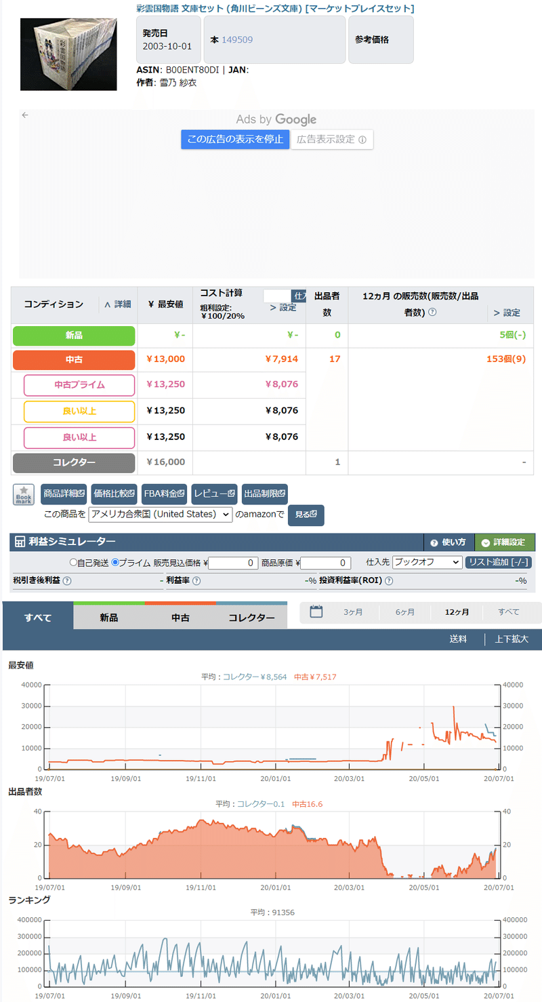
Task: Click help icon beside 税引き後利益
Action: tap(67, 580)
